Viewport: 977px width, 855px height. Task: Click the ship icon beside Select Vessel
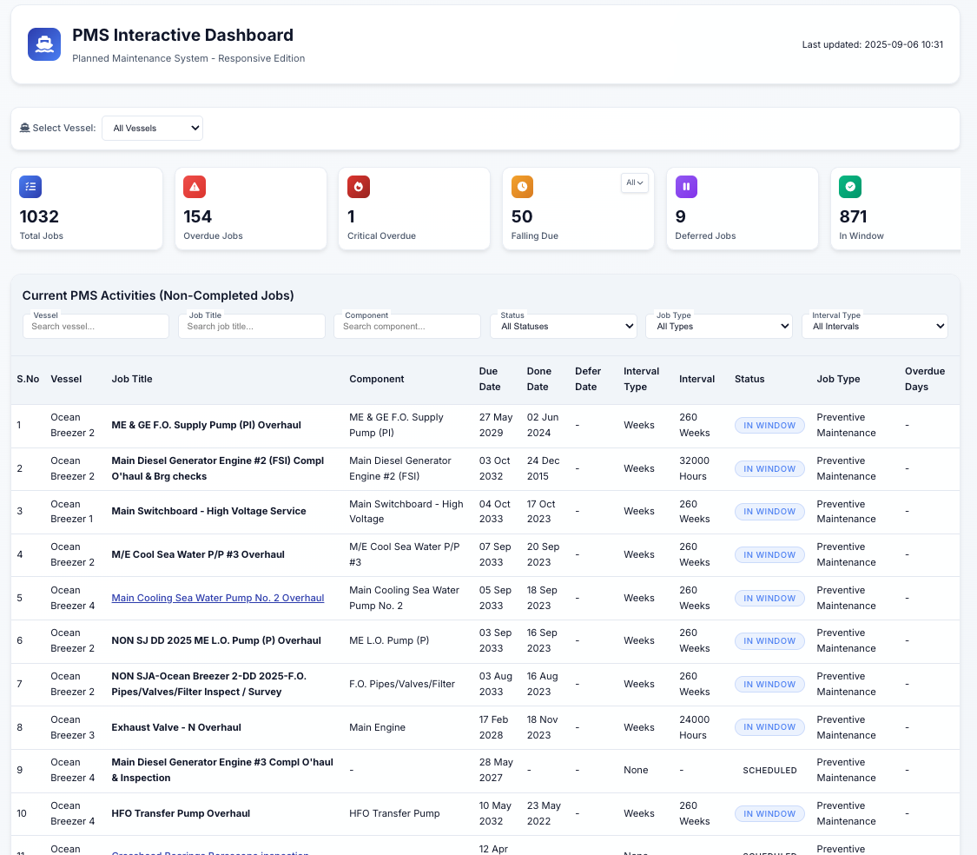[24, 127]
